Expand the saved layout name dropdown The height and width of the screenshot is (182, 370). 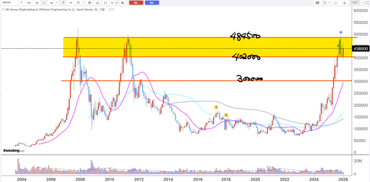pos(362,2)
